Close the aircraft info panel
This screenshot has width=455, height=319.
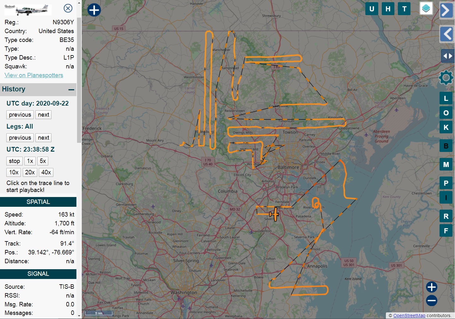[68, 8]
